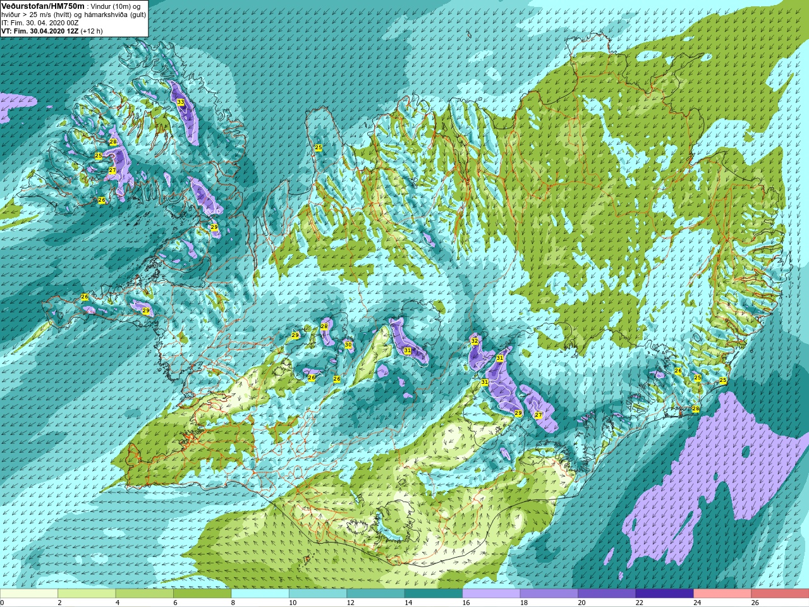Click the legend scale value '0'
The image size is (809, 607).
[3, 603]
